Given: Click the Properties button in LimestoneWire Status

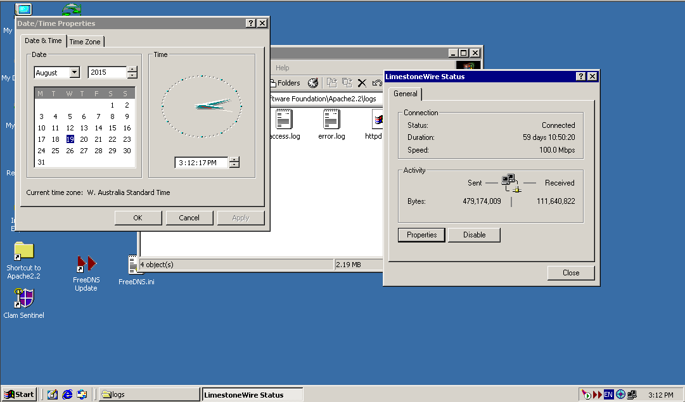Looking at the screenshot, I should (x=421, y=235).
